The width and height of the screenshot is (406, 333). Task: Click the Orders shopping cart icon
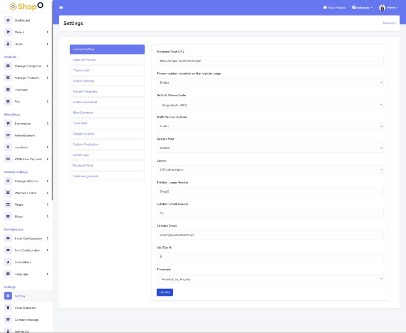(8, 32)
